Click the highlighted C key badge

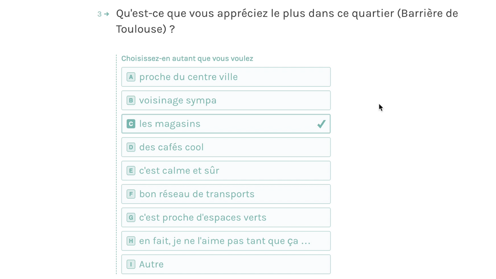point(131,124)
